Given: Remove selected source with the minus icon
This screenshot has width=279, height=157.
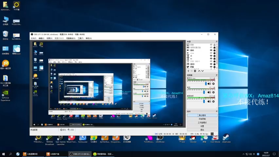Looking at the screenshot, I should pos(191,71).
